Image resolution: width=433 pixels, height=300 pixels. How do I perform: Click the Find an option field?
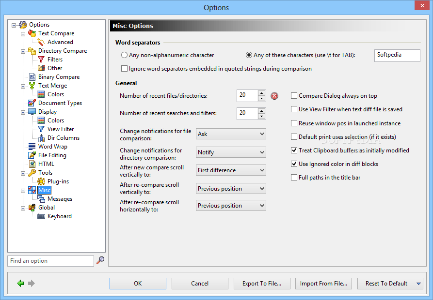50,261
